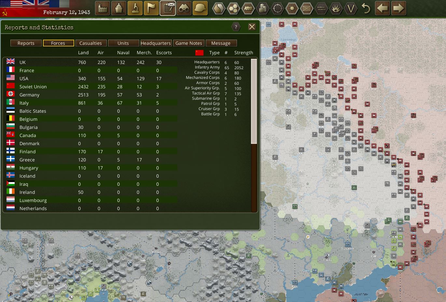Switch to the Headquarters tab
Image resolution: width=446 pixels, height=302 pixels.
point(156,43)
